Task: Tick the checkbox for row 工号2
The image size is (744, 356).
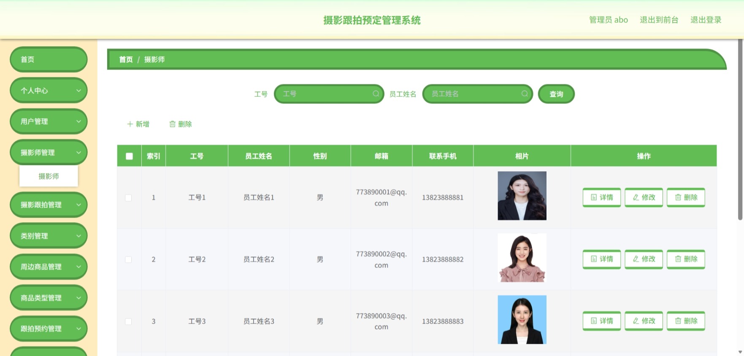Action: pos(128,259)
